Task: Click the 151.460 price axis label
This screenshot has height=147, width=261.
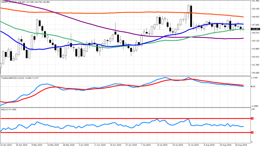Action: 255,1
